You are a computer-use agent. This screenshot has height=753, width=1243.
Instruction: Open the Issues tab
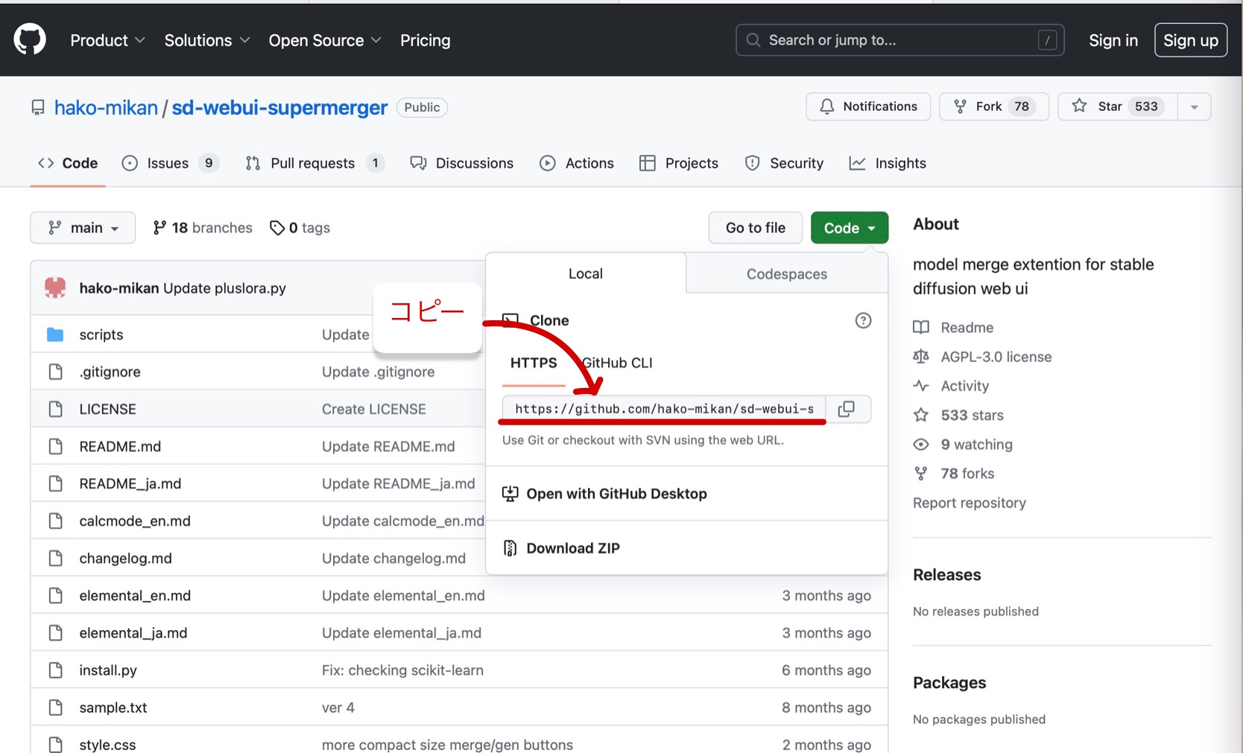tap(169, 163)
